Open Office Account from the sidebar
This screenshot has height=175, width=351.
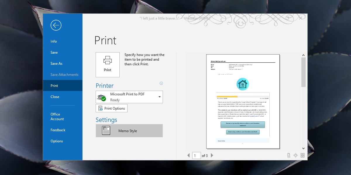(x=57, y=116)
